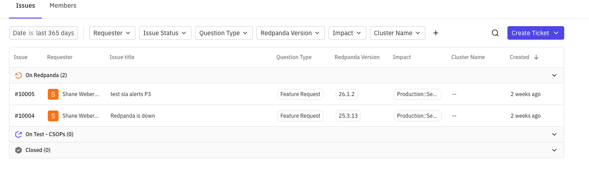Collapse the On Redpanda group chevron
This screenshot has height=175, width=589.
pos(554,75)
